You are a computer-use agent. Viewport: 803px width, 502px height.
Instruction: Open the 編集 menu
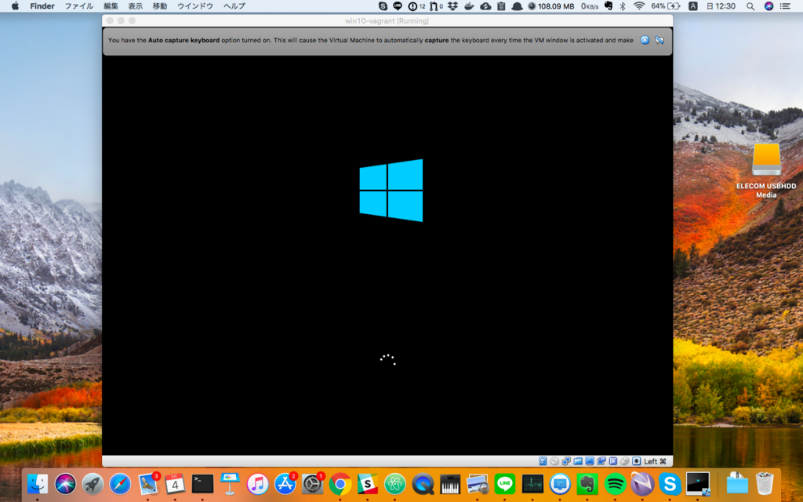(111, 6)
